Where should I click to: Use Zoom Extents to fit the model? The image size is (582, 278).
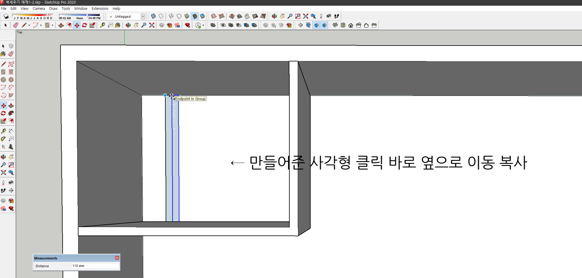tap(4, 172)
